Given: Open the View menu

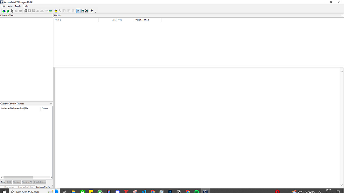Looking at the screenshot, I should coord(10,6).
